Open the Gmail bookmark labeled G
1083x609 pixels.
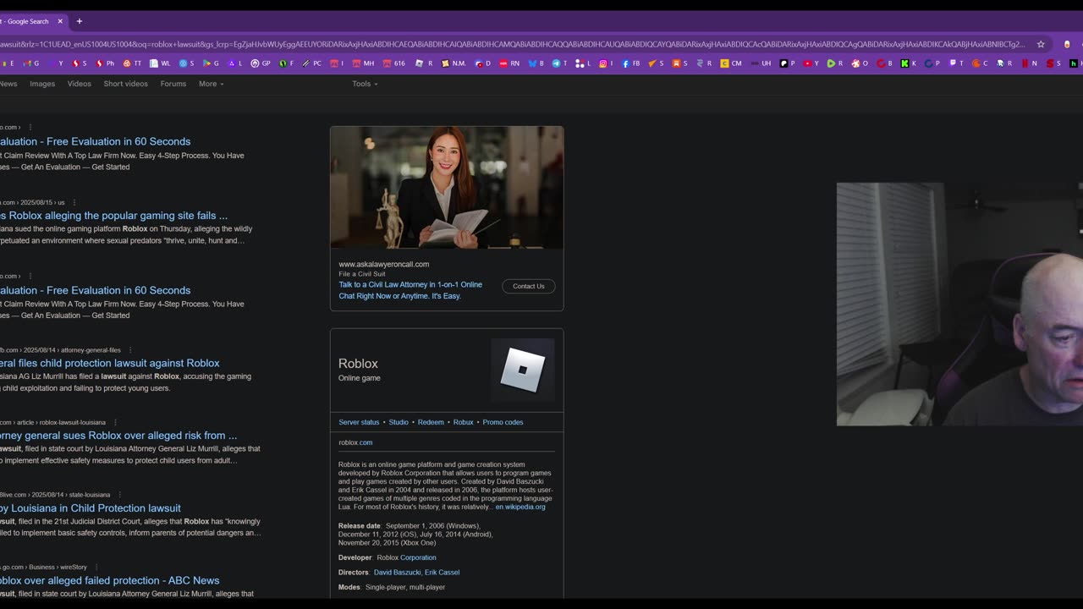pyautogui.click(x=31, y=63)
